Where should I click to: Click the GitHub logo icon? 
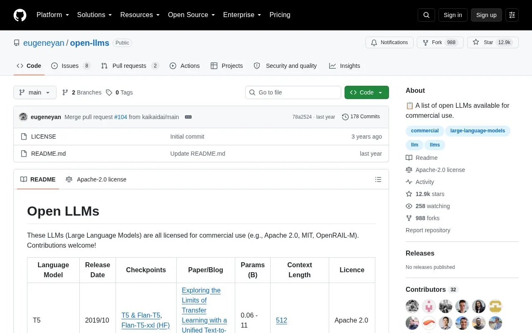(x=20, y=15)
